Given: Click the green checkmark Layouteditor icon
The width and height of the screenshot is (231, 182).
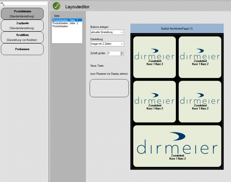Looking at the screenshot, I should [57, 6].
